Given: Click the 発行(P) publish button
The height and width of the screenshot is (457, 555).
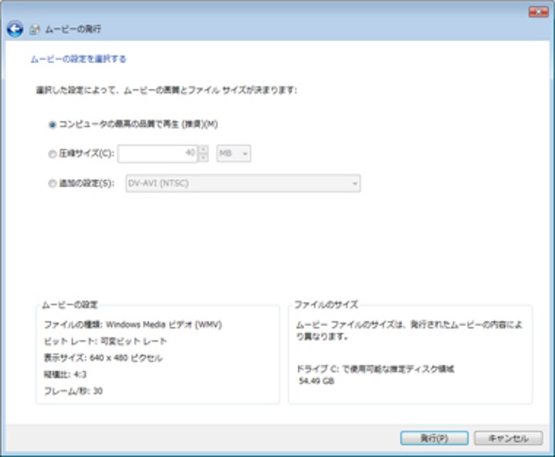Looking at the screenshot, I should (434, 438).
